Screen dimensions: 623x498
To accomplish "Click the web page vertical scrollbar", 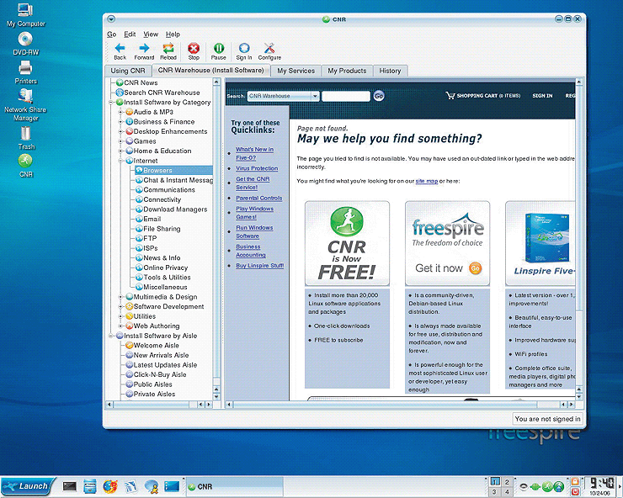I will 579,238.
